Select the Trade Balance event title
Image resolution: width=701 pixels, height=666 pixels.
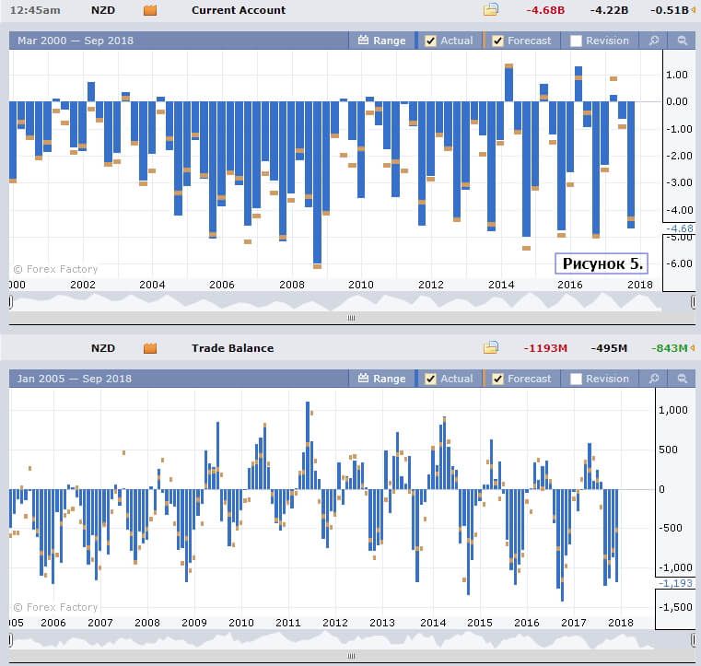point(232,348)
